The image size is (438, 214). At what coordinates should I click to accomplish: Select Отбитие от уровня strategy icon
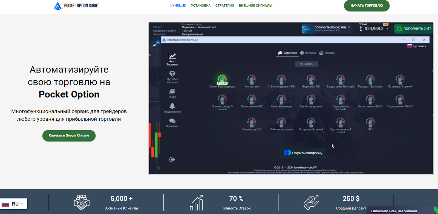click(281, 122)
